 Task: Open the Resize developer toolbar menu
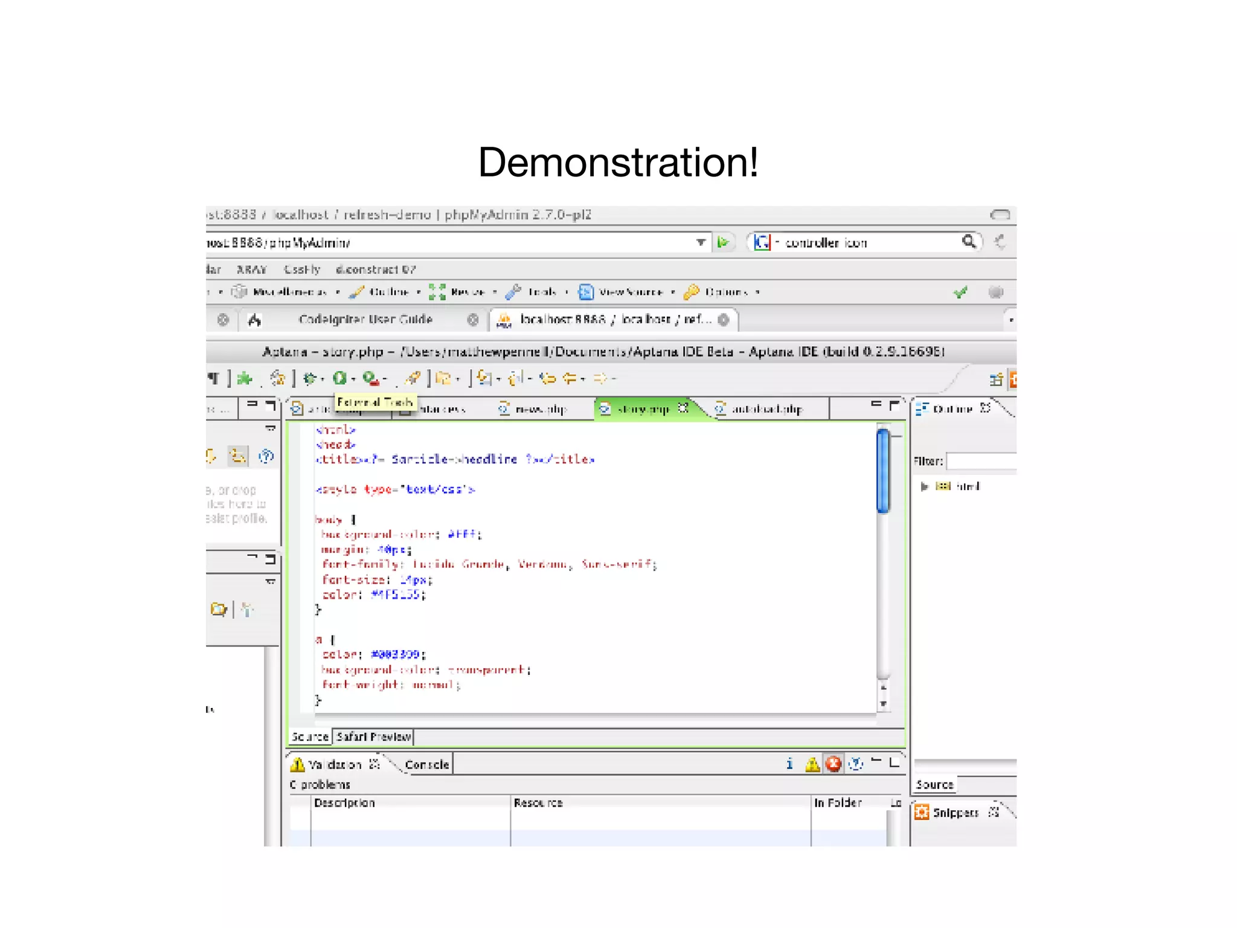(463, 292)
